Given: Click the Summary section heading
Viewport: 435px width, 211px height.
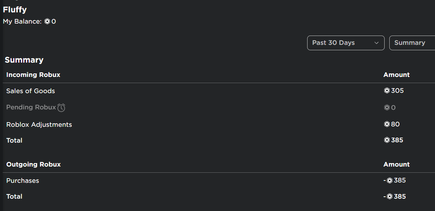Looking at the screenshot, I should (24, 60).
